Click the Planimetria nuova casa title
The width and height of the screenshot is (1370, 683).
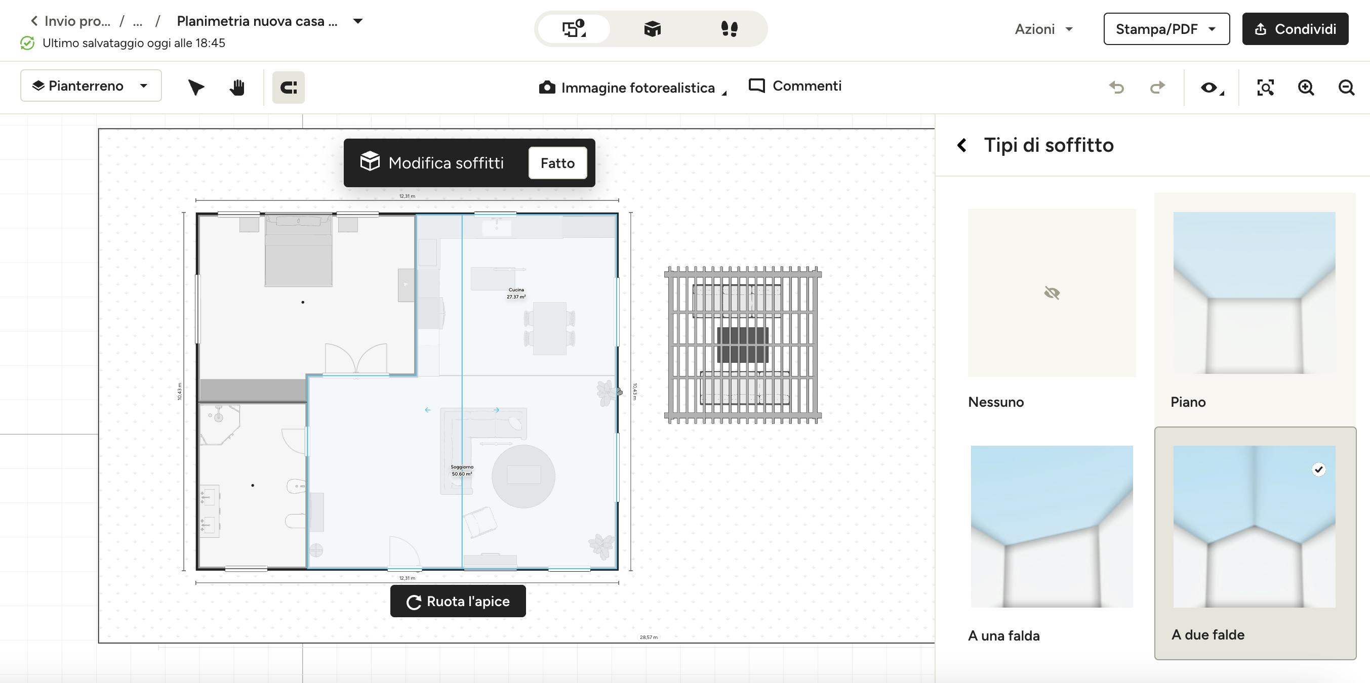point(257,21)
